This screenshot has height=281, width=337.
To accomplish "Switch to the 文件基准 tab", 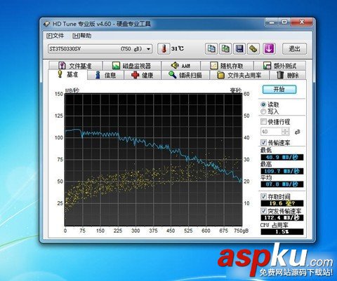I will (75, 66).
